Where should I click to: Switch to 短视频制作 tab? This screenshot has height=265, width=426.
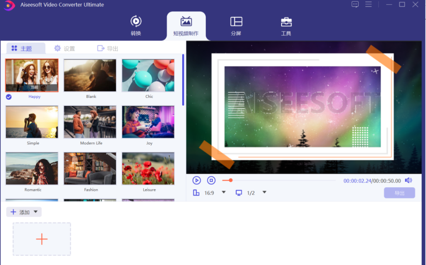pyautogui.click(x=186, y=26)
